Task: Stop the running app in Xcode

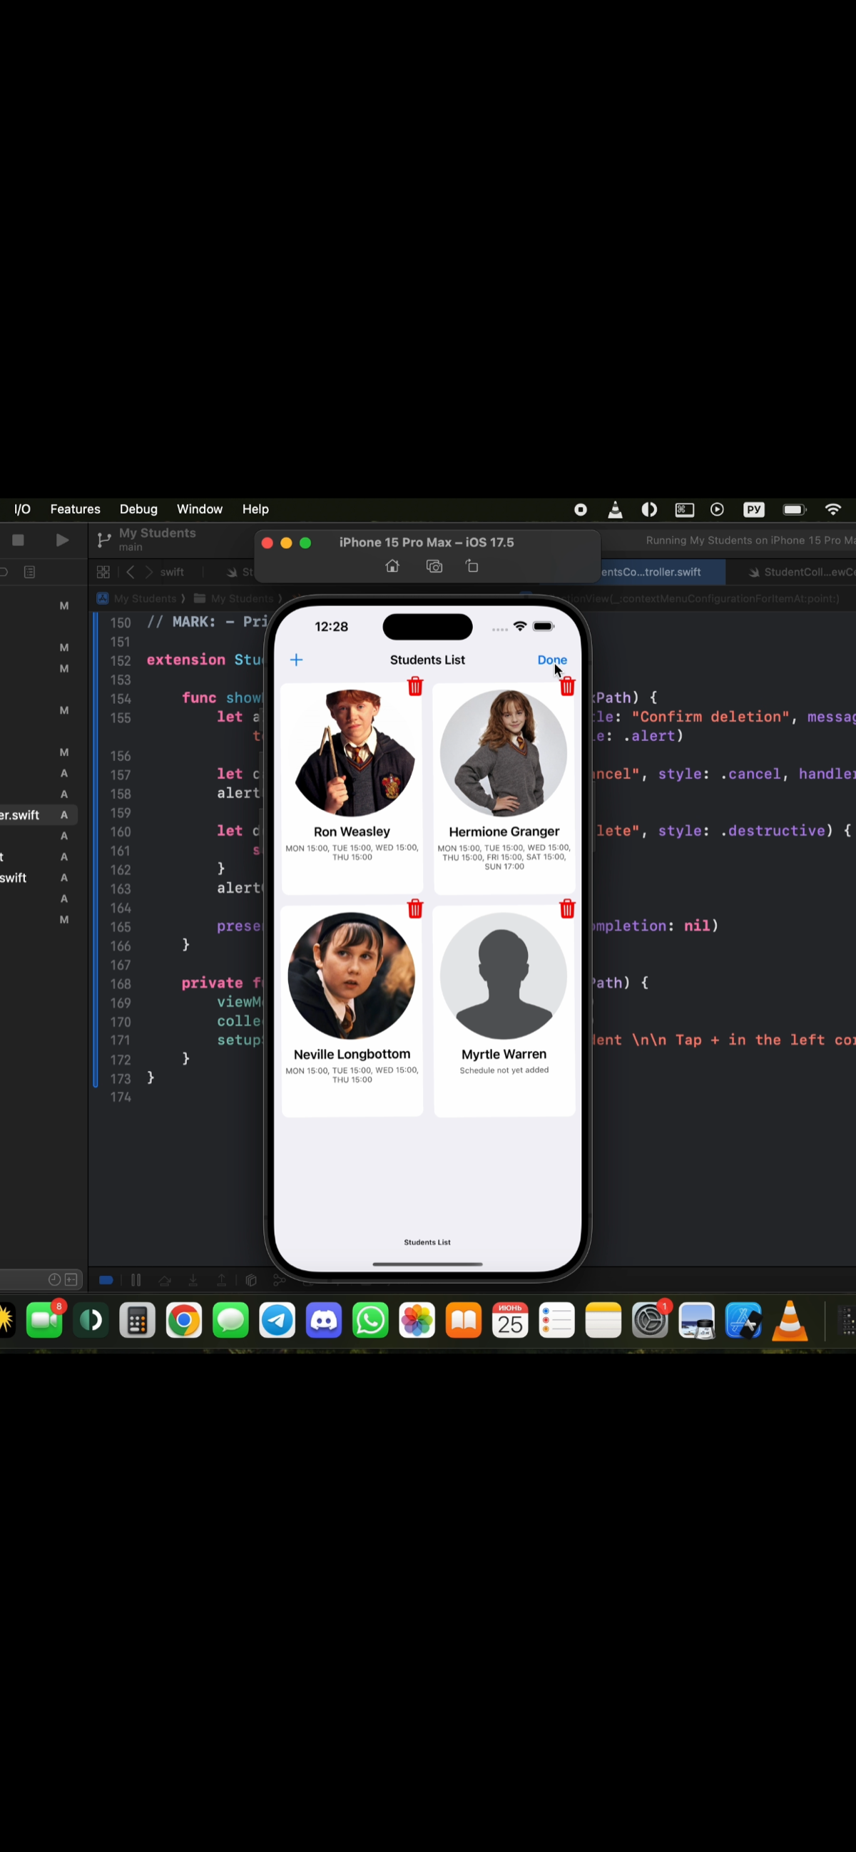Action: tap(18, 539)
